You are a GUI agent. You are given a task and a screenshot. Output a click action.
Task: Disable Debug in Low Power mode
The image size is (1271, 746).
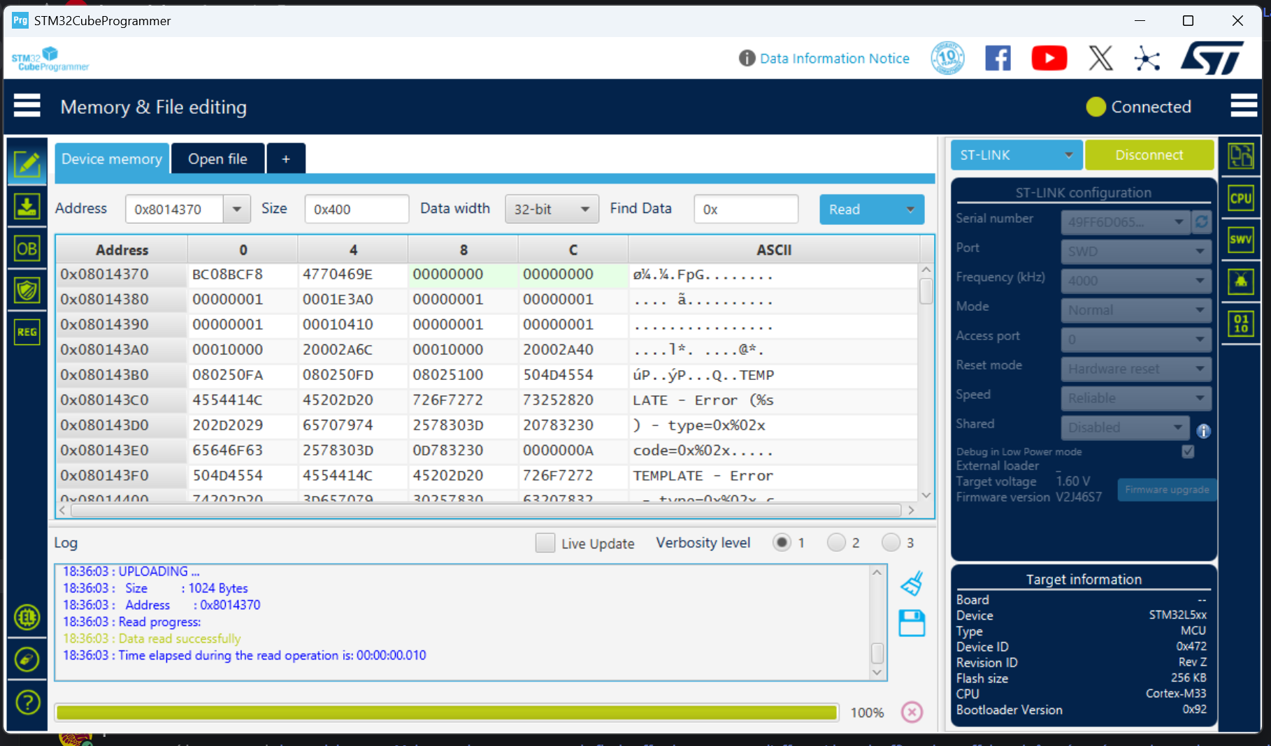point(1188,452)
